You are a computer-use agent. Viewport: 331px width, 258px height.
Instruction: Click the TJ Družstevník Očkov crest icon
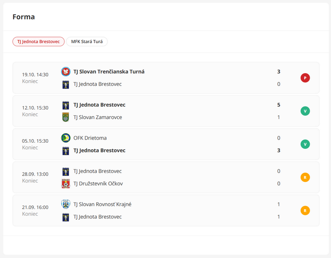click(x=66, y=184)
